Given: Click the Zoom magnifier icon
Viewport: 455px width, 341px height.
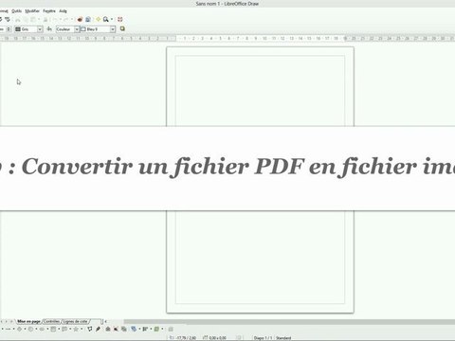Looking at the screenshot, I should point(105,19).
